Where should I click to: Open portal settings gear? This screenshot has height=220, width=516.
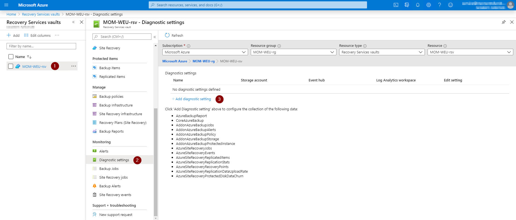429,5
